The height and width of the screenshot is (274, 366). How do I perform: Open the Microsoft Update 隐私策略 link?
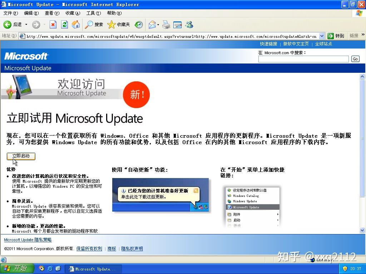click(28, 240)
